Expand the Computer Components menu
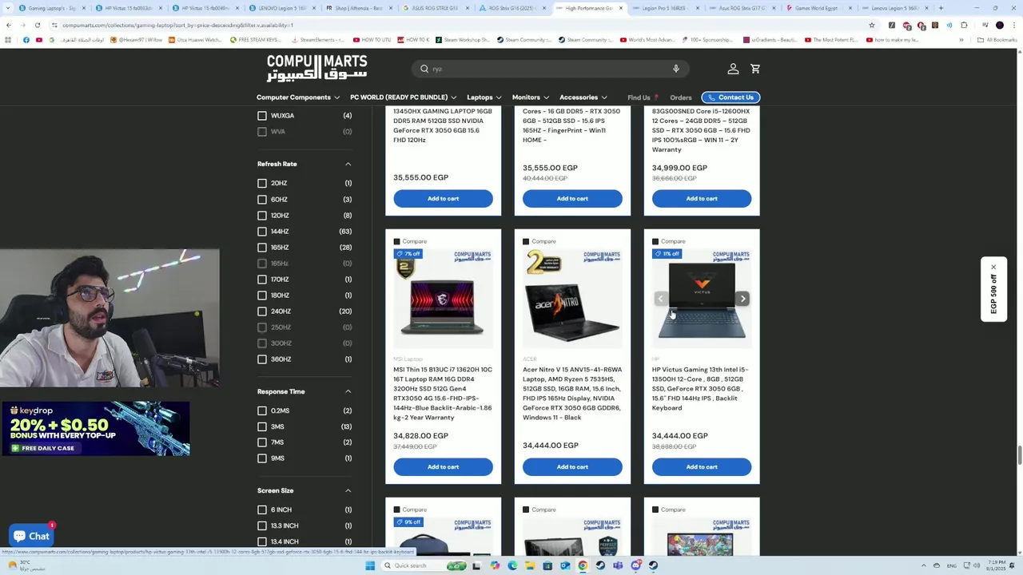This screenshot has width=1023, height=575. 298,97
